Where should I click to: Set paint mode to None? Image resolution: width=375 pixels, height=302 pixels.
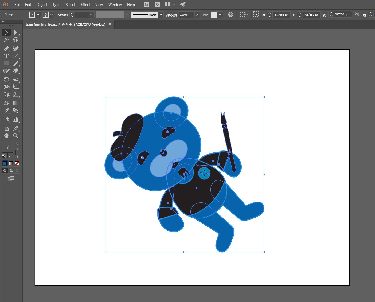click(17, 163)
